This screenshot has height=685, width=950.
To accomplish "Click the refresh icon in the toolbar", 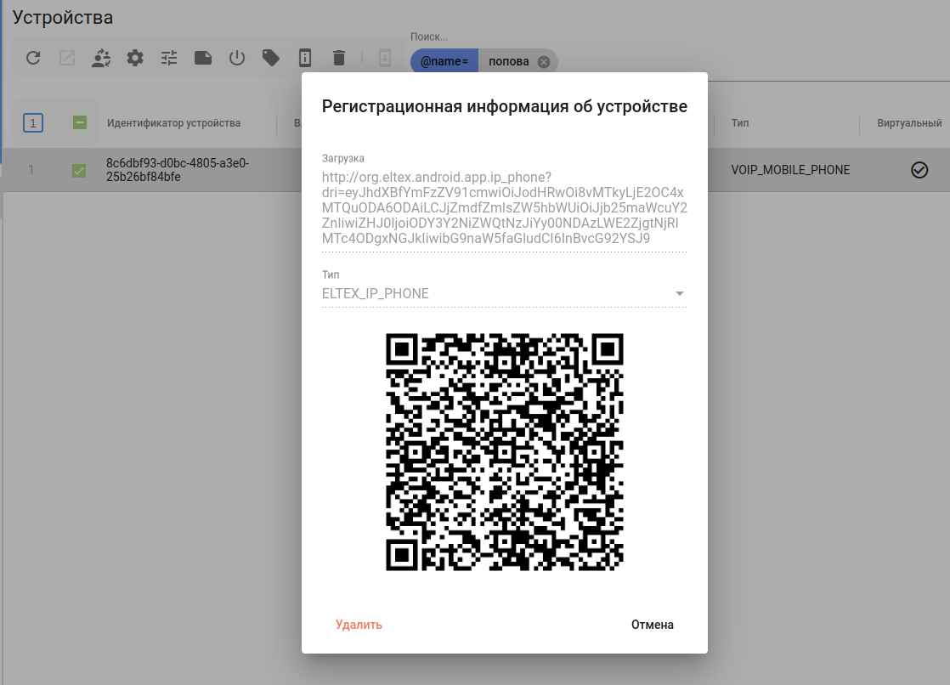I will [x=33, y=58].
